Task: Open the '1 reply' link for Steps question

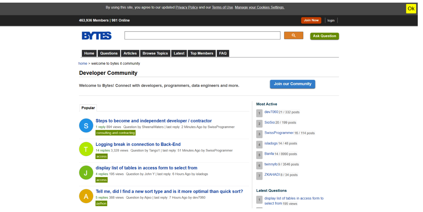Action: [x=100, y=127]
